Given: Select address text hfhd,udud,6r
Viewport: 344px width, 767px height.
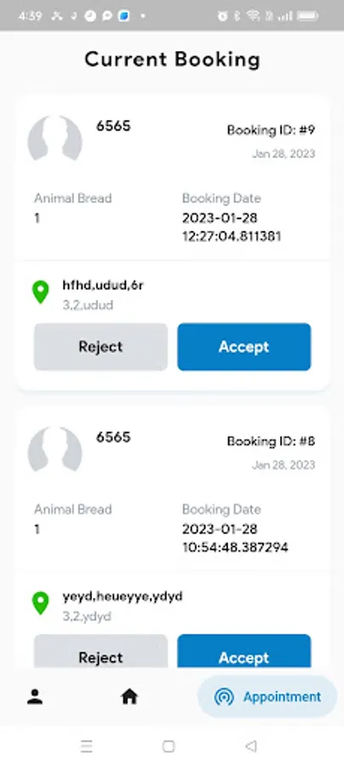Looking at the screenshot, I should pyautogui.click(x=103, y=285).
